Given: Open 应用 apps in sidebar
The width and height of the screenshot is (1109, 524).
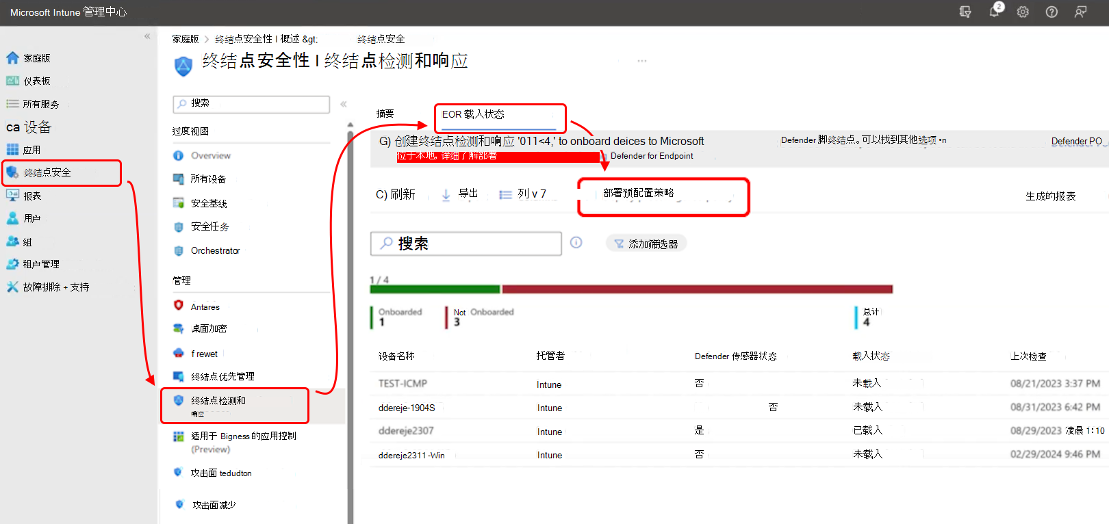Looking at the screenshot, I should pyautogui.click(x=23, y=150).
